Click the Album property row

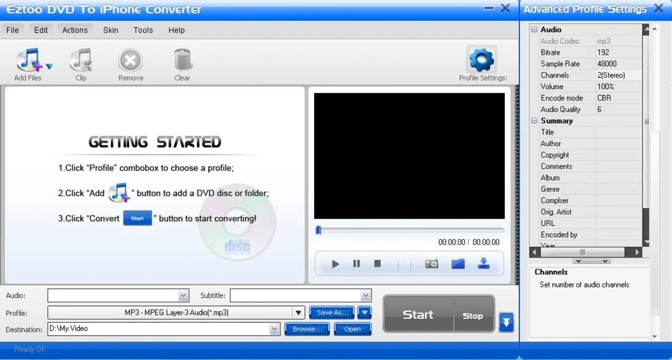pos(590,178)
